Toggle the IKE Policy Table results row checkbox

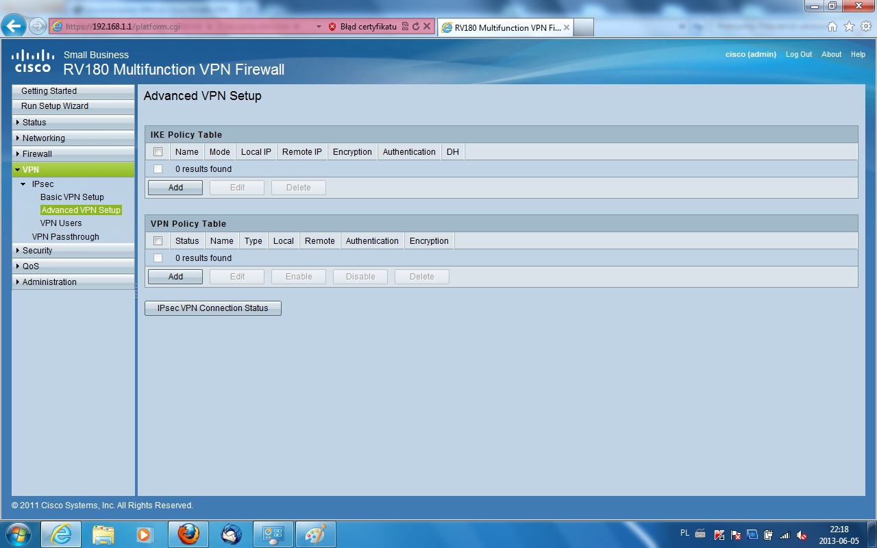click(158, 169)
